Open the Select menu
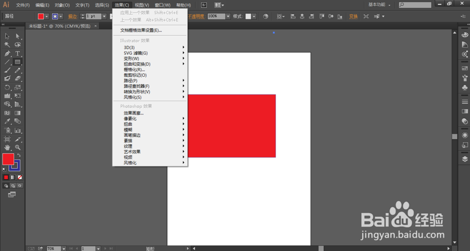The width and height of the screenshot is (470, 251). pyautogui.click(x=102, y=5)
